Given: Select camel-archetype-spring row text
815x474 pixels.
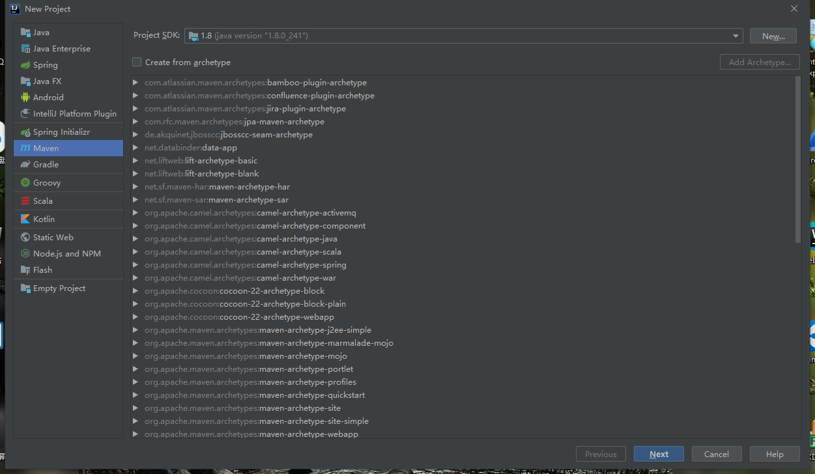Looking at the screenshot, I should point(246,265).
